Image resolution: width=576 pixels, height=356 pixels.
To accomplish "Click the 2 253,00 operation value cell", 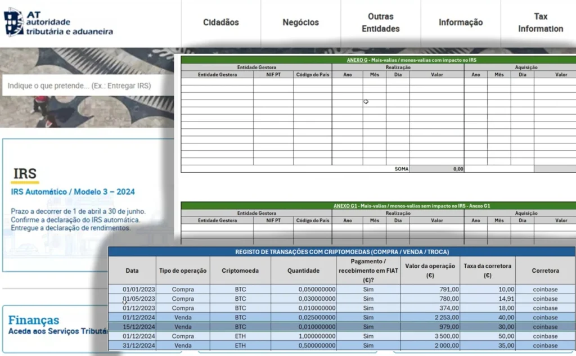I will [430, 318].
